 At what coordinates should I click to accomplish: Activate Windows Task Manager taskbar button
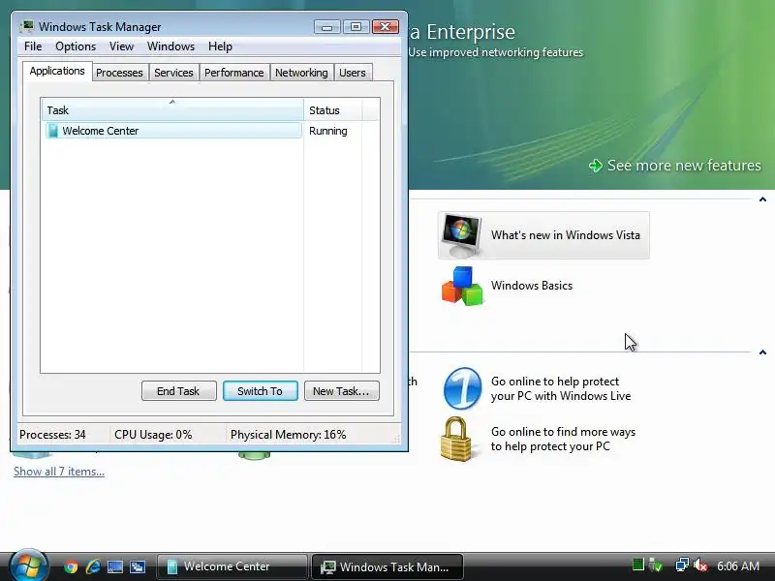(x=387, y=566)
